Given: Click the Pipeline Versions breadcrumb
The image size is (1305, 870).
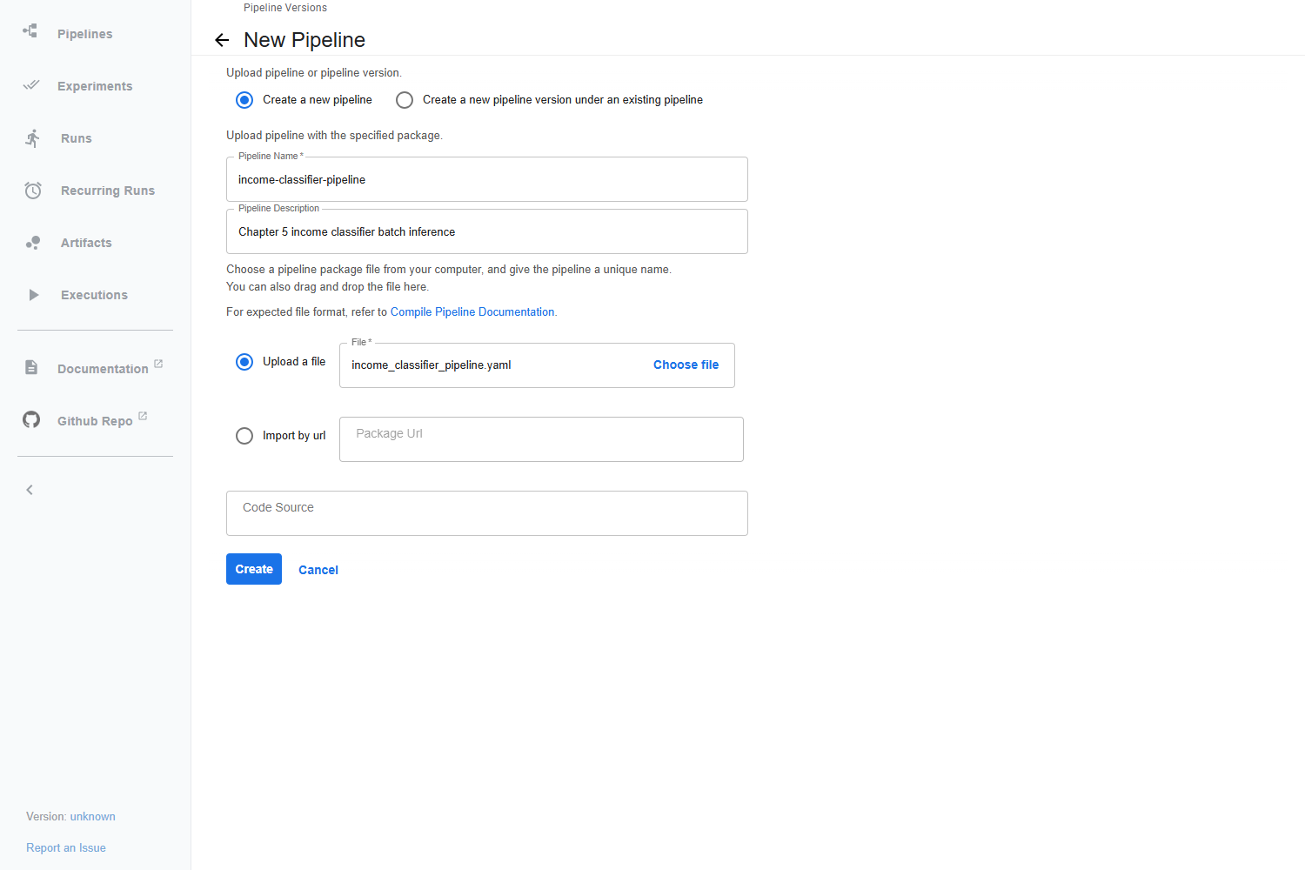Looking at the screenshot, I should pos(285,8).
